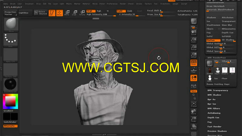This screenshot has height=136, width=242.
Task: Click Rotate view icon in right shelf
Action: click(x=194, y=127)
